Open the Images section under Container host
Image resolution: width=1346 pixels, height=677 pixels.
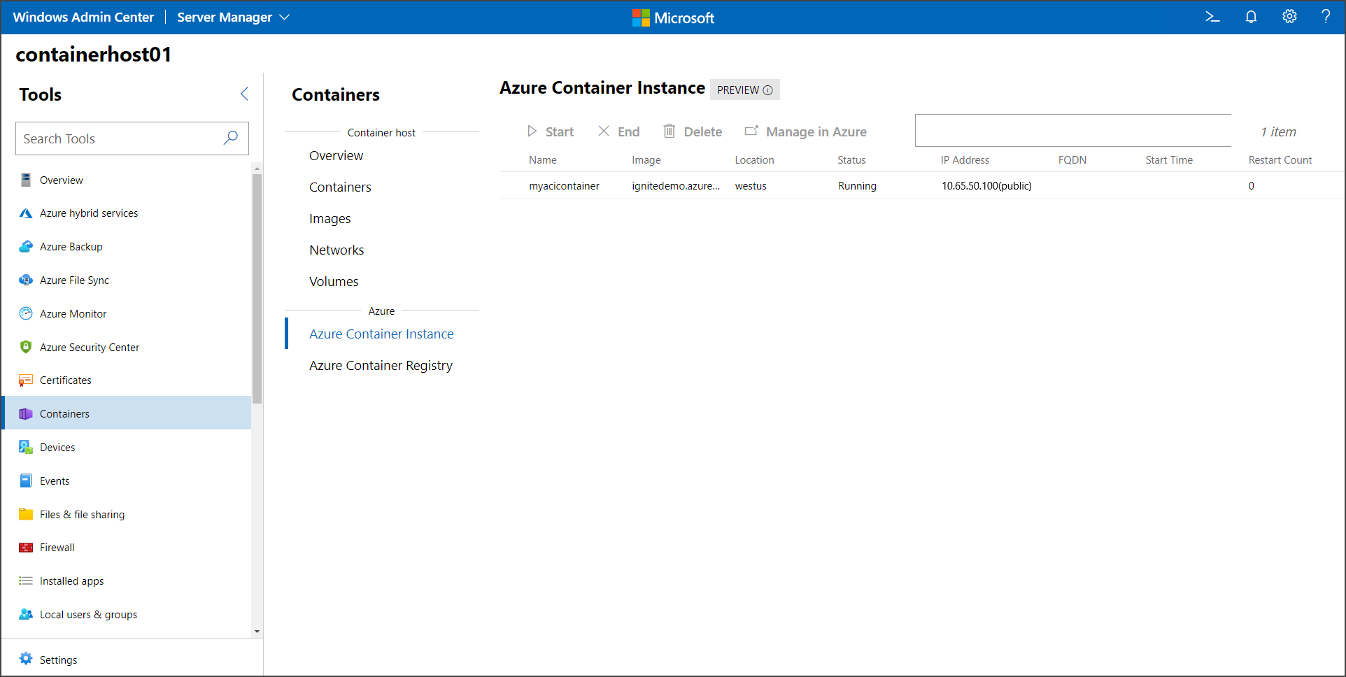click(x=330, y=218)
